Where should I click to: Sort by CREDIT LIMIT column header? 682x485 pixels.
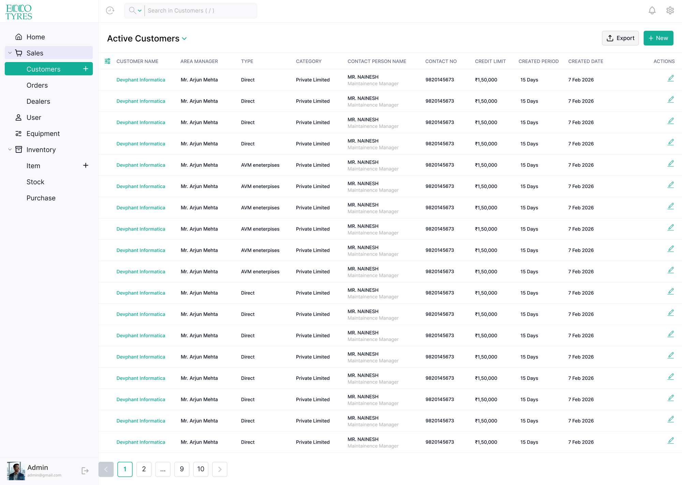490,61
